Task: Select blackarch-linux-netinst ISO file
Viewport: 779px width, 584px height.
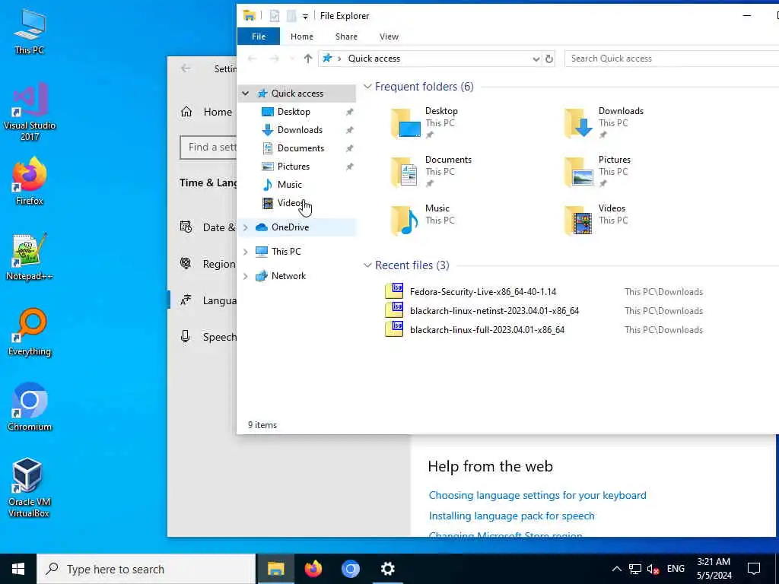Action: pos(482,311)
